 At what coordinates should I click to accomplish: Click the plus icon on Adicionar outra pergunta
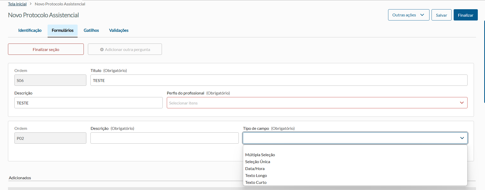pyautogui.click(x=102, y=49)
